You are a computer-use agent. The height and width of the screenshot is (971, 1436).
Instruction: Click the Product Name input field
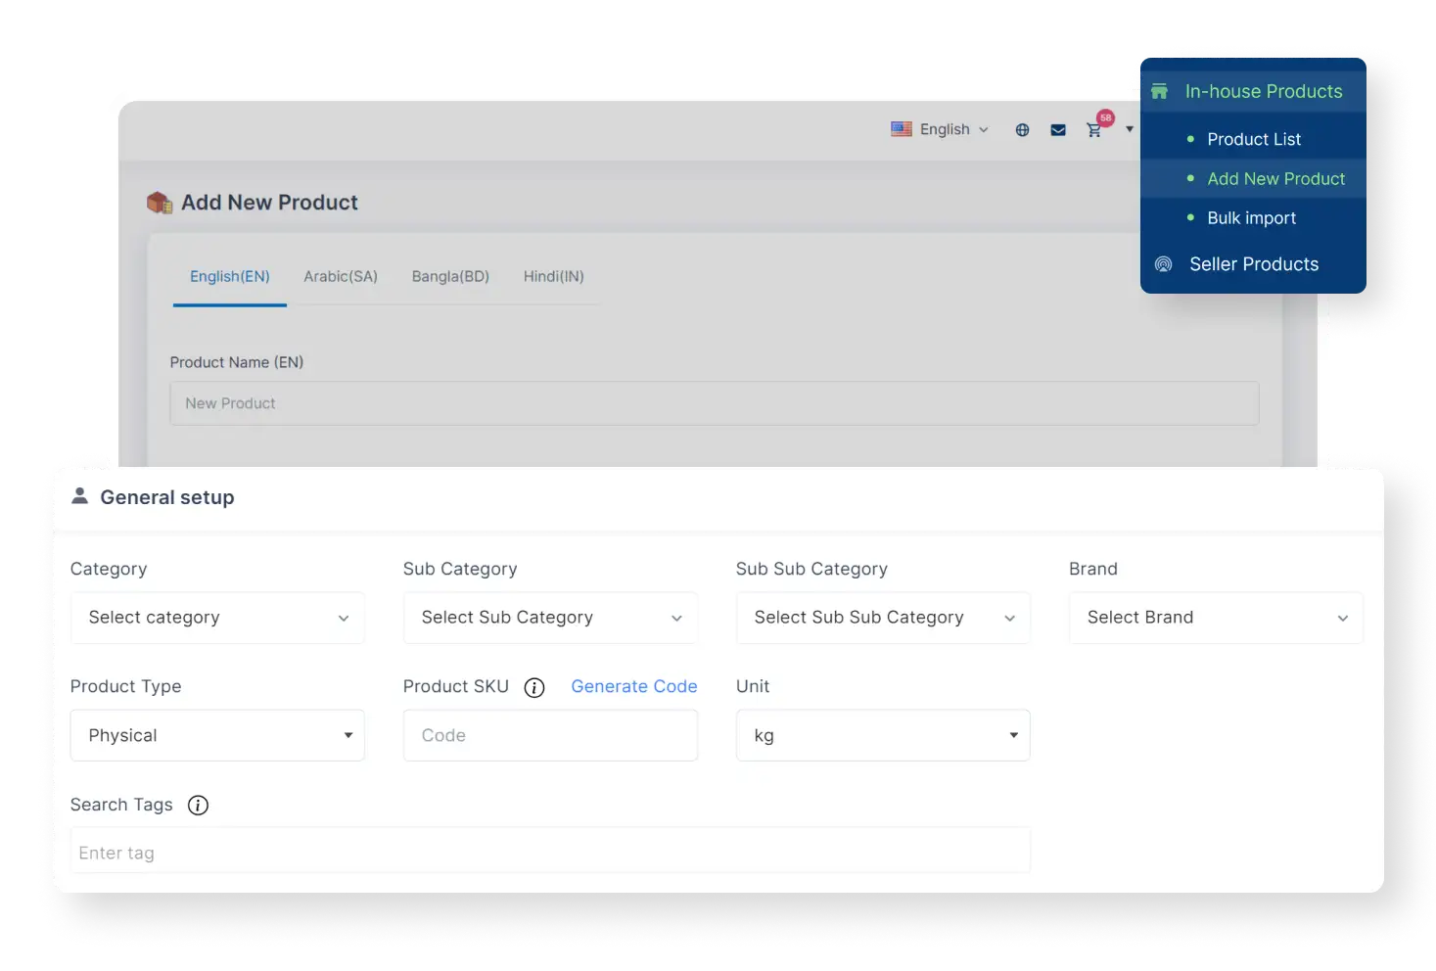[714, 403]
